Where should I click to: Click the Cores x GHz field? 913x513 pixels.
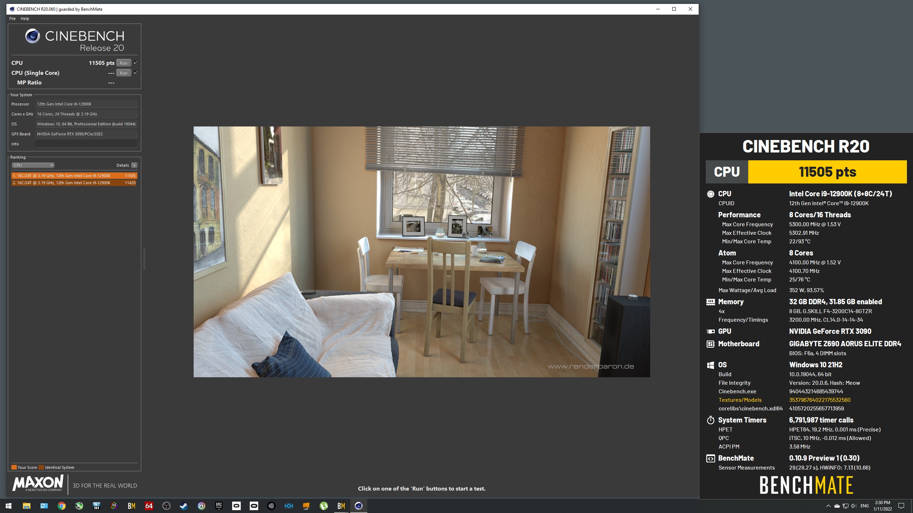[x=86, y=114]
